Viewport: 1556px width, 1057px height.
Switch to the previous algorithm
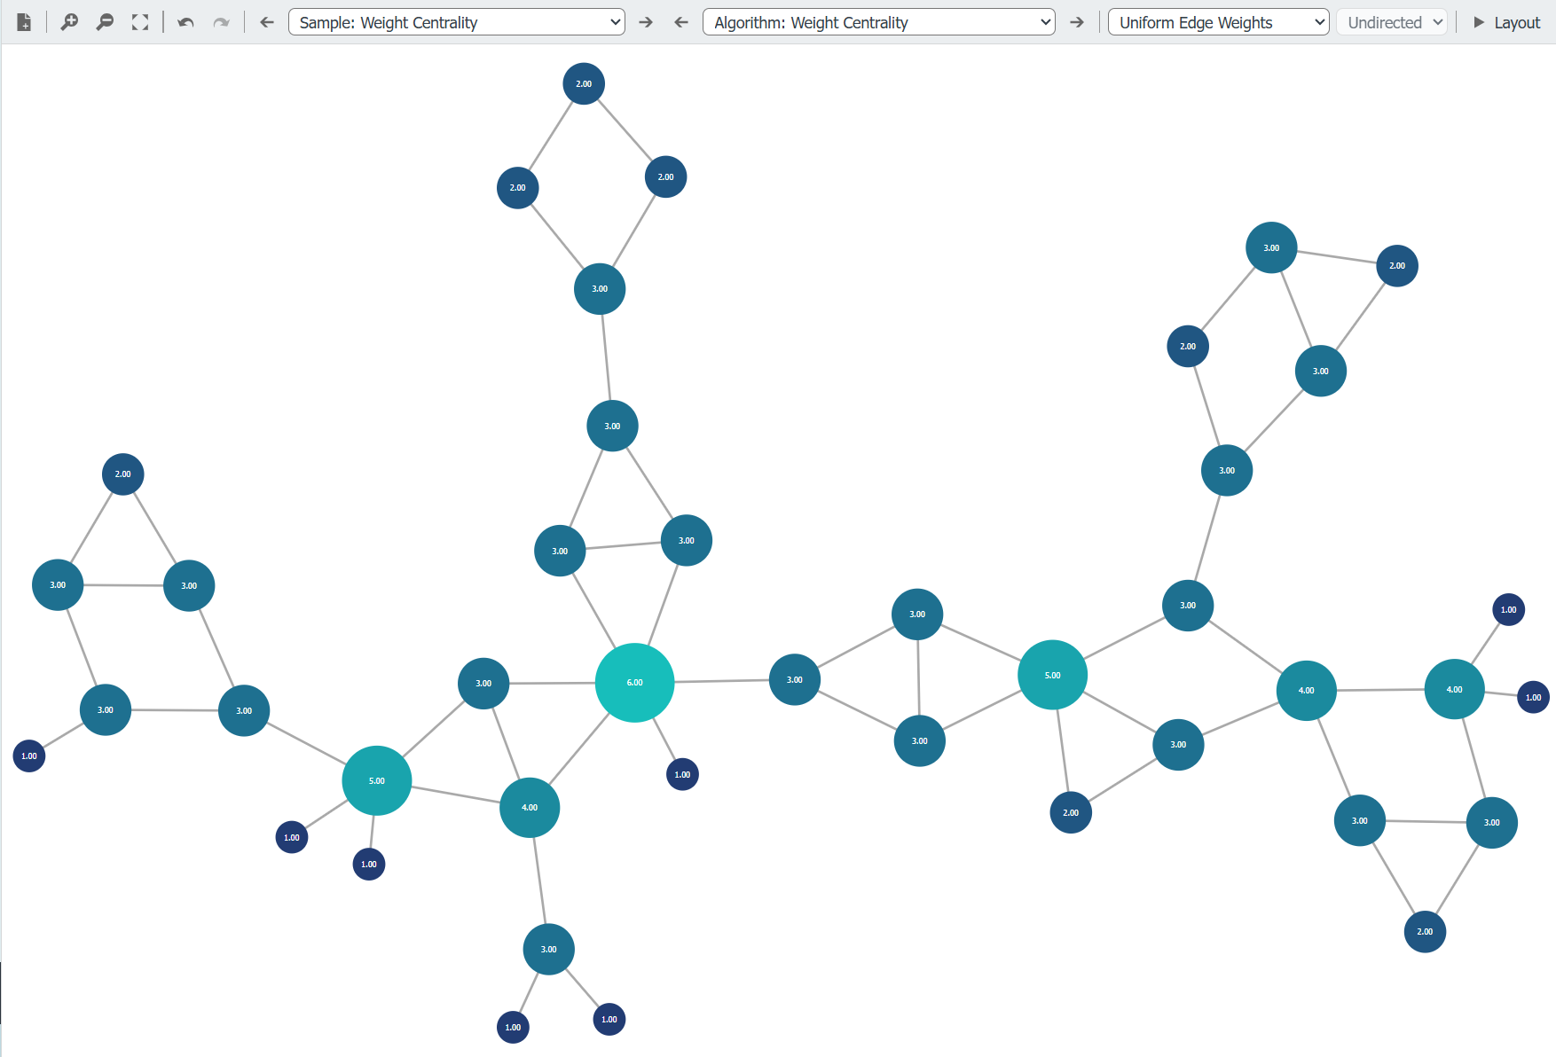point(680,21)
